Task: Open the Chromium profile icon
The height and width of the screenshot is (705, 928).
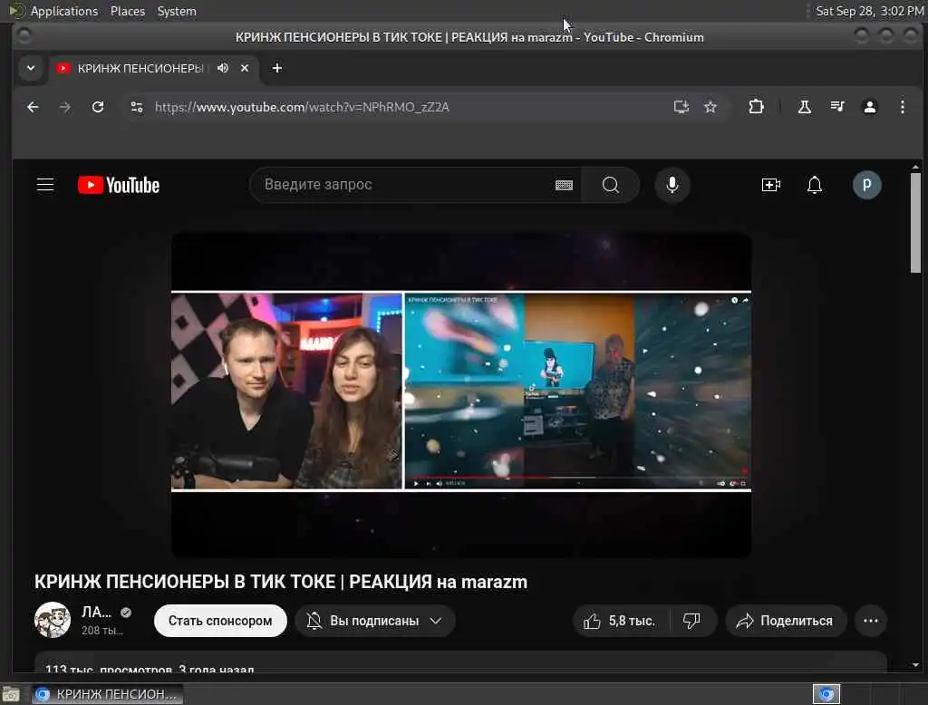Action: [869, 107]
